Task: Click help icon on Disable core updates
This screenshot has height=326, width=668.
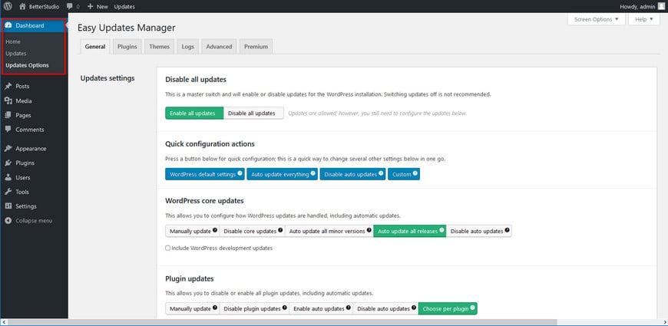Action: pyautogui.click(x=280, y=230)
